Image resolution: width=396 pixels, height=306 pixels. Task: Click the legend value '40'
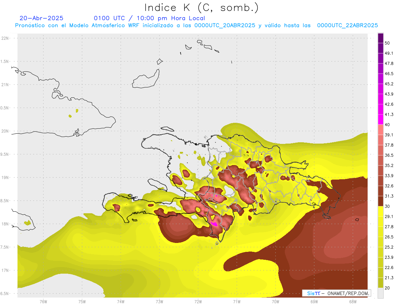pos(387,125)
